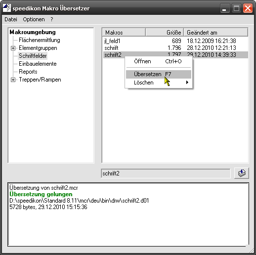Select Reports in the tree
This screenshot has height=255, width=256.
[x=28, y=72]
